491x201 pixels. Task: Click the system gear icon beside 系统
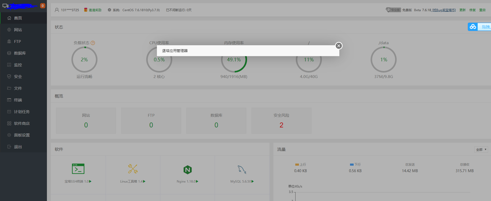tap(109, 10)
